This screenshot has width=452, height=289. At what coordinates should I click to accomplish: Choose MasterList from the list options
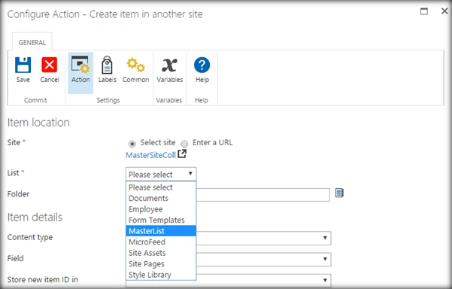[x=161, y=231]
